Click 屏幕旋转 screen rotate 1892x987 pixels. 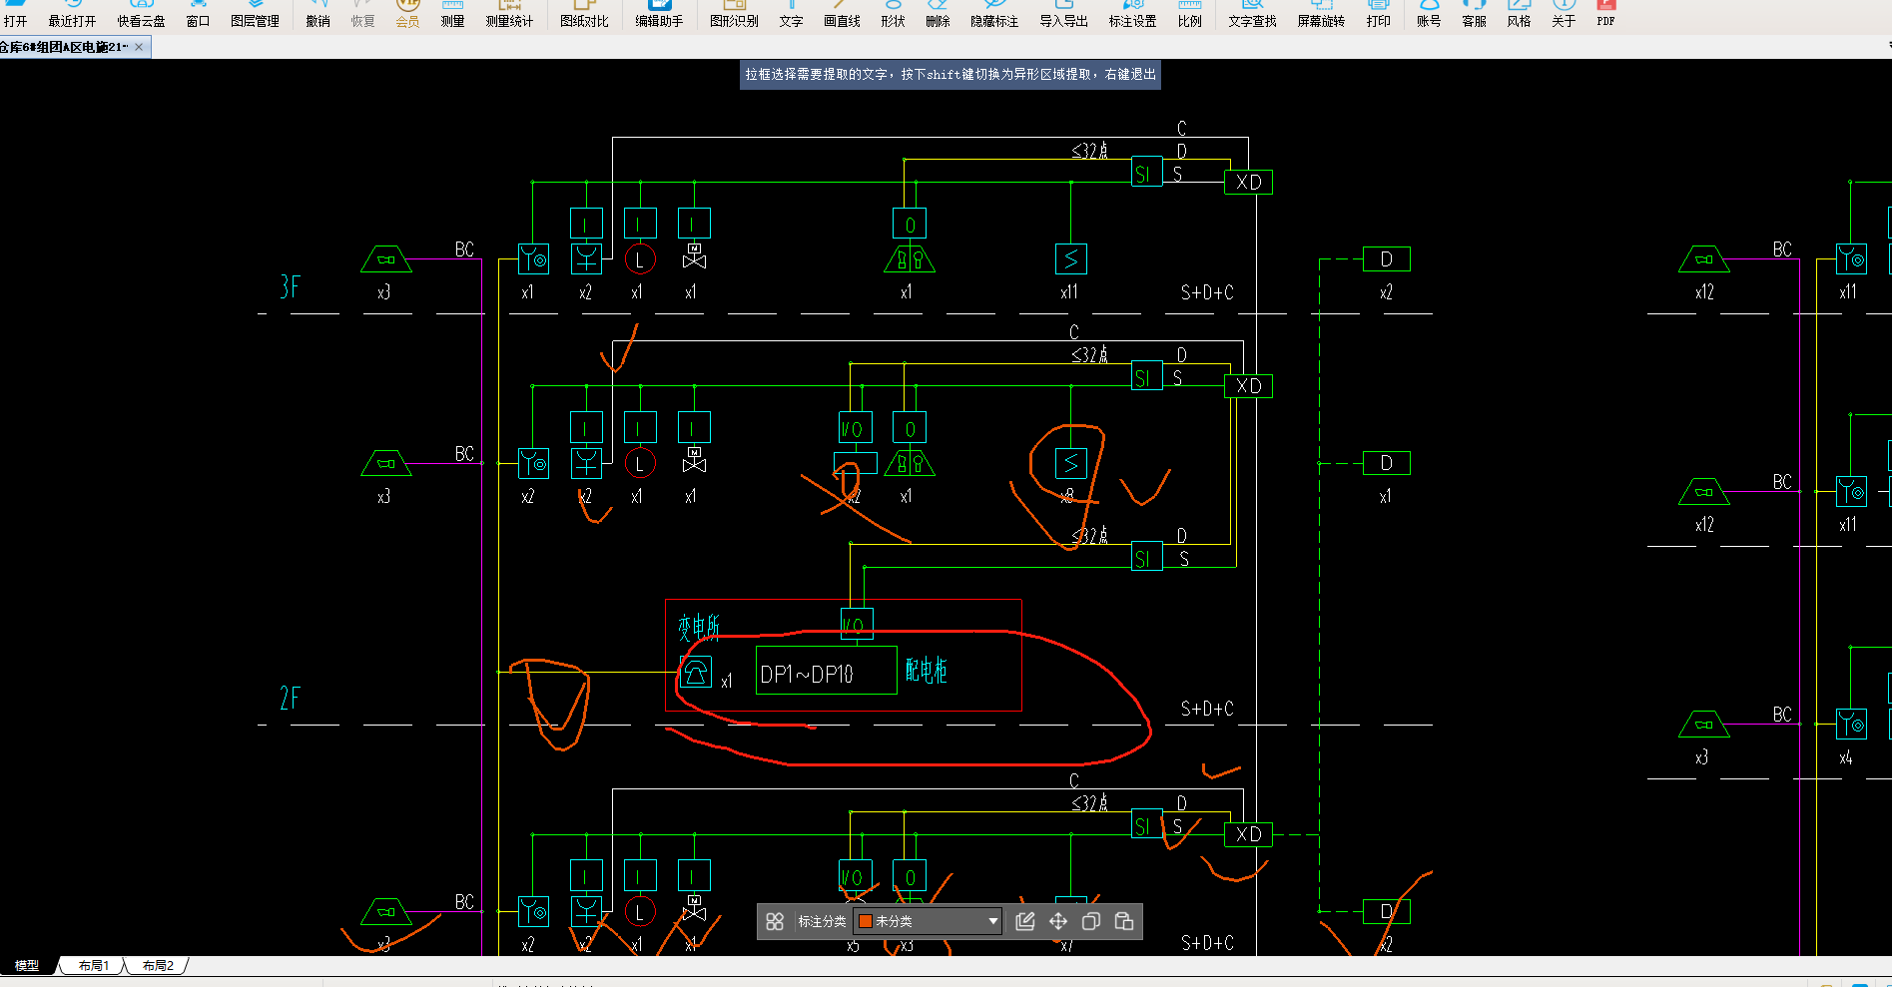(x=1321, y=14)
